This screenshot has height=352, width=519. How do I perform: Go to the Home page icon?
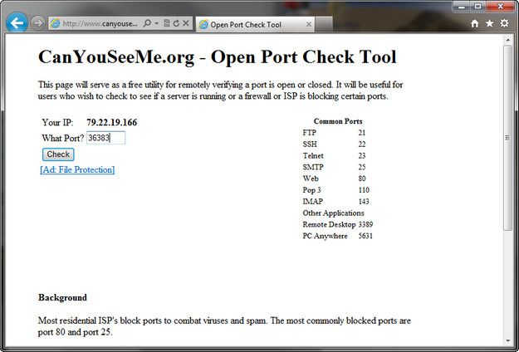pyautogui.click(x=475, y=23)
